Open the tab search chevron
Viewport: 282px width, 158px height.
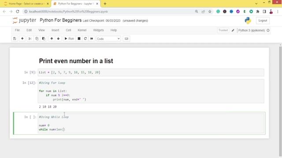(x=256, y=4)
